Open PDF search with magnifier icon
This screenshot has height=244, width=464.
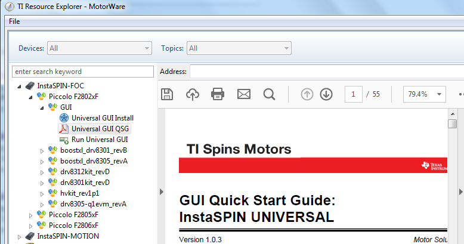click(x=269, y=94)
